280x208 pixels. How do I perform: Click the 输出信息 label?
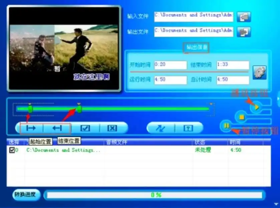[197, 47]
